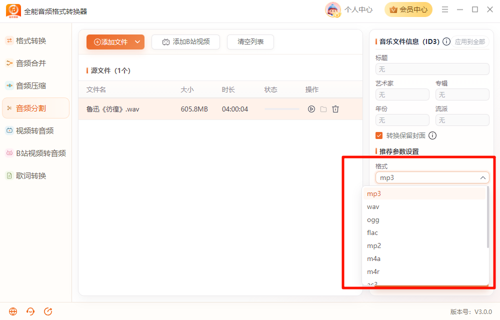The height and width of the screenshot is (320, 500).
Task: Play the 鲁迅《彷徨》.wav file
Action: click(x=311, y=109)
